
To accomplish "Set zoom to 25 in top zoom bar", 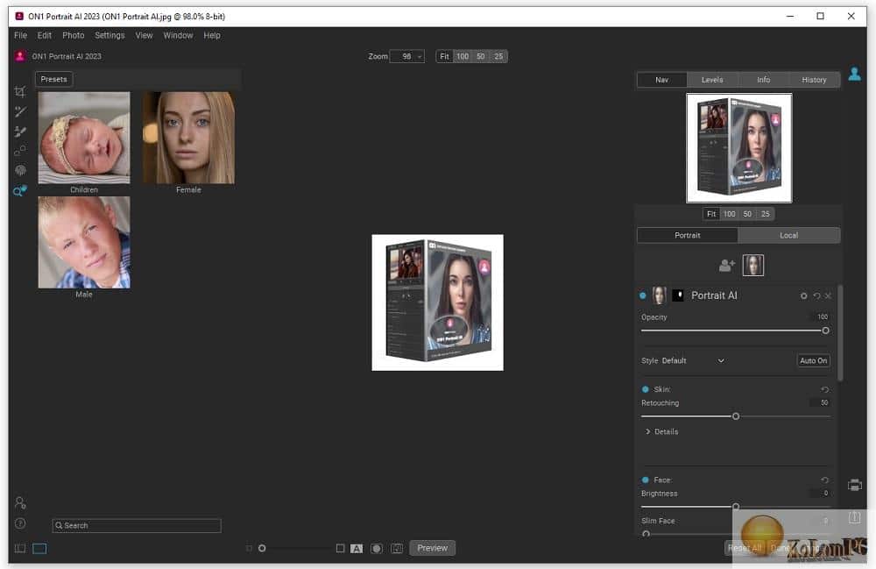I will pos(498,56).
